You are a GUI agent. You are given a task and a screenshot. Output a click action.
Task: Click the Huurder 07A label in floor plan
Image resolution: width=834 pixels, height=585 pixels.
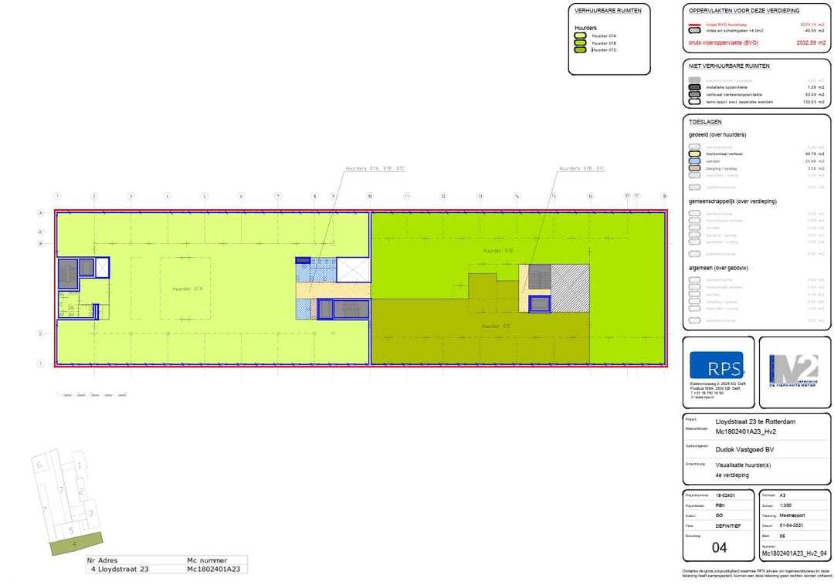(x=188, y=288)
